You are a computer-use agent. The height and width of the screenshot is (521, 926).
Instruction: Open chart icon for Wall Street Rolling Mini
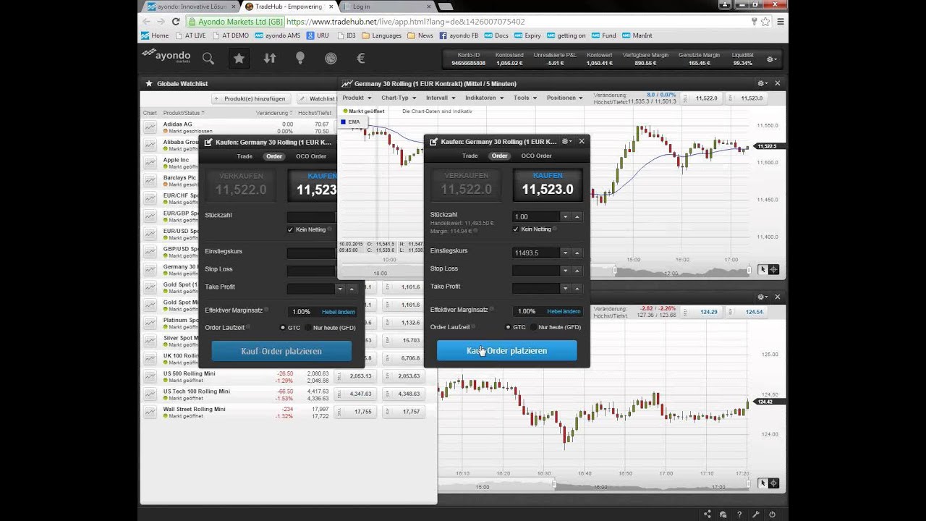150,412
